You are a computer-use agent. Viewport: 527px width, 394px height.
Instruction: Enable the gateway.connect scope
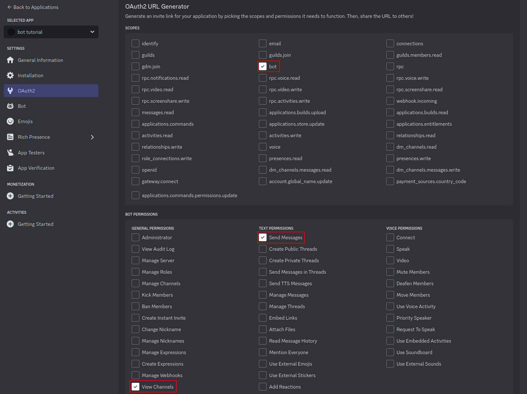(136, 181)
